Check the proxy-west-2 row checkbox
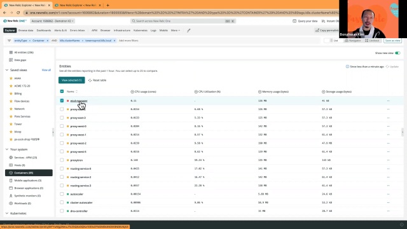This screenshot has height=229, width=407. [x=62, y=143]
